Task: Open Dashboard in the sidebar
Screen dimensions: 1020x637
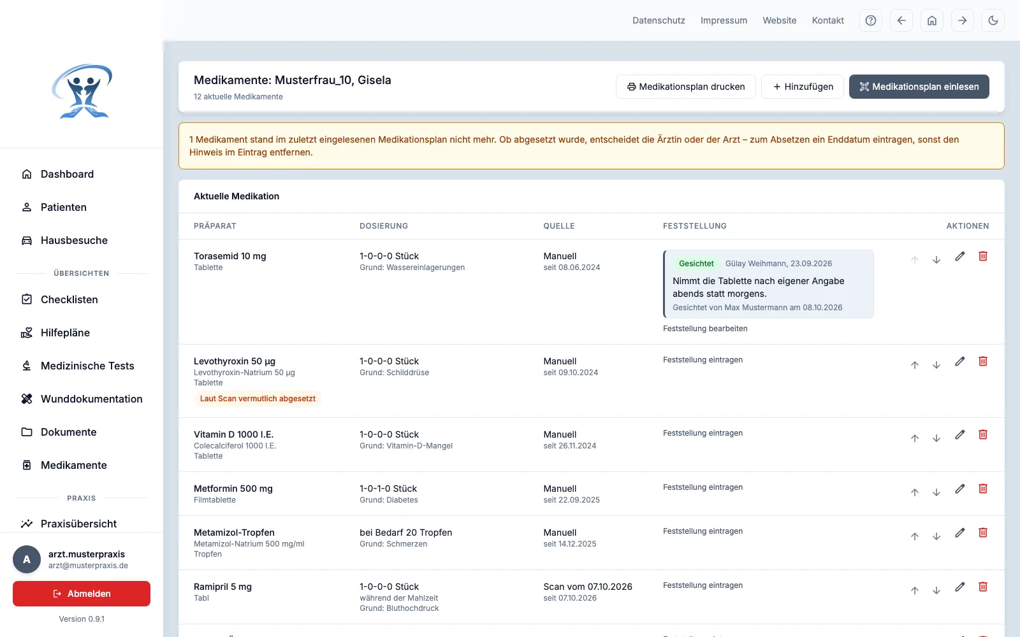Action: [82, 174]
